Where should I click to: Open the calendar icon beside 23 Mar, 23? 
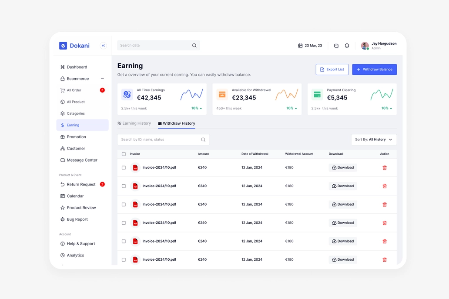[x=300, y=46]
